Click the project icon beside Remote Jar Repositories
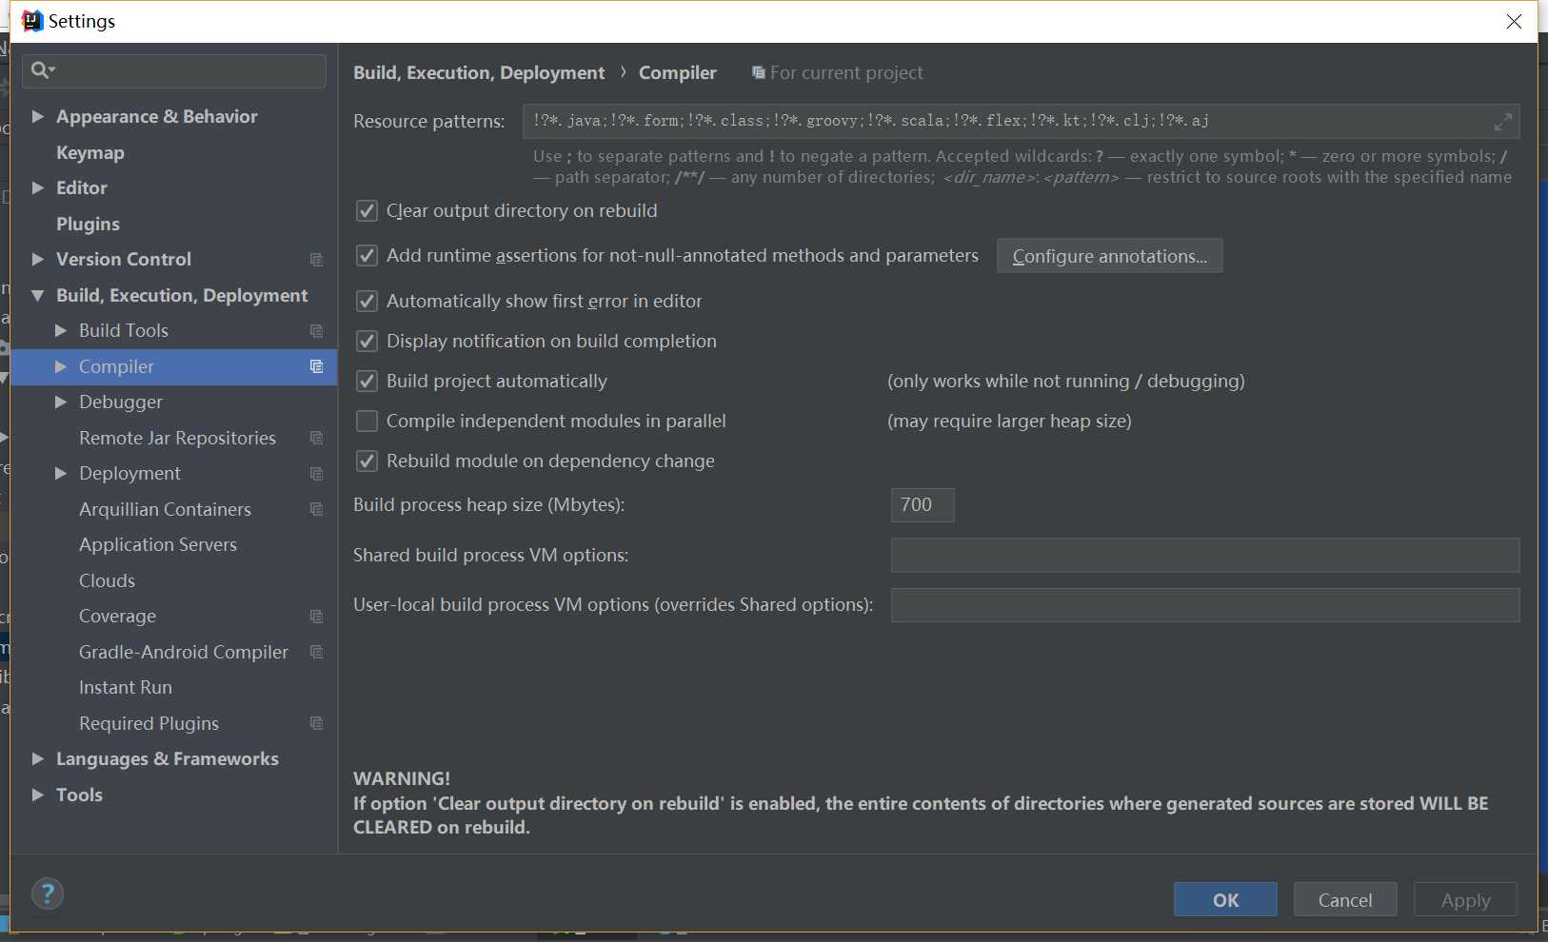1548x942 pixels. pos(316,438)
